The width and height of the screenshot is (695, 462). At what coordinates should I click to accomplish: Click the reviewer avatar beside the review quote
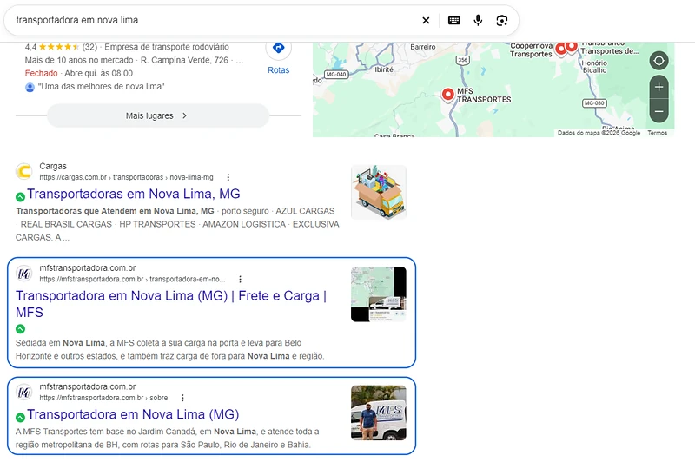(x=30, y=87)
